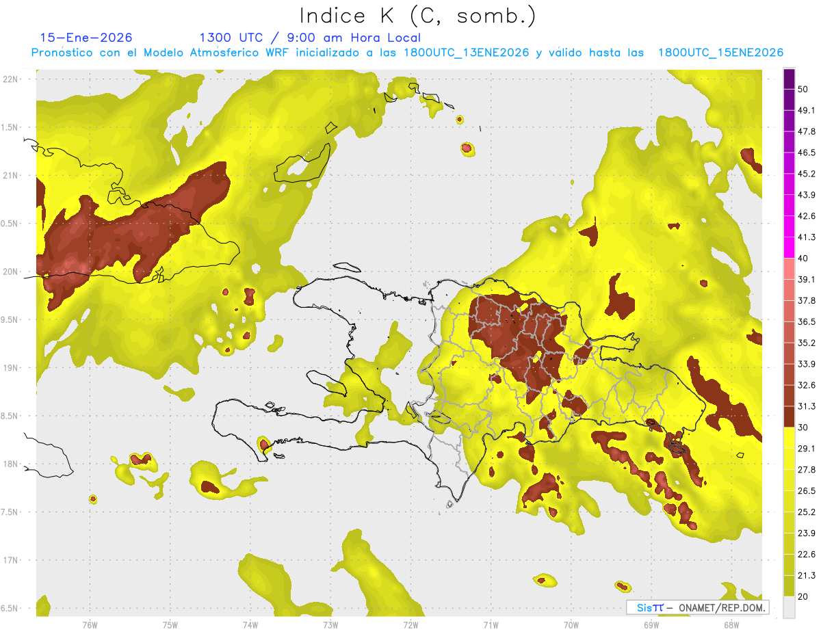The width and height of the screenshot is (821, 634).
Task: Click the "74W" longitude label
Action: [250, 625]
